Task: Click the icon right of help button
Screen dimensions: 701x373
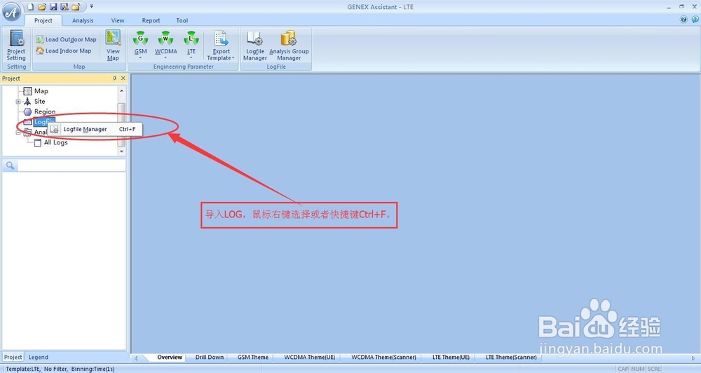Action: point(695,19)
